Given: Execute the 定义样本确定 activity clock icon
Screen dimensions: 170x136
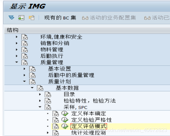Looking at the screenshot, I should tap(65, 114).
